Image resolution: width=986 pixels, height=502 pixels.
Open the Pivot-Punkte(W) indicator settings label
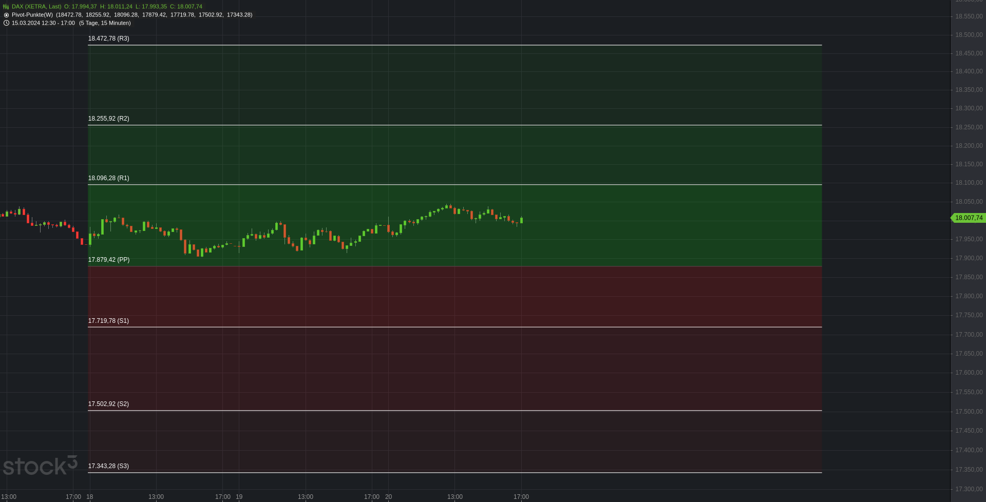point(32,15)
